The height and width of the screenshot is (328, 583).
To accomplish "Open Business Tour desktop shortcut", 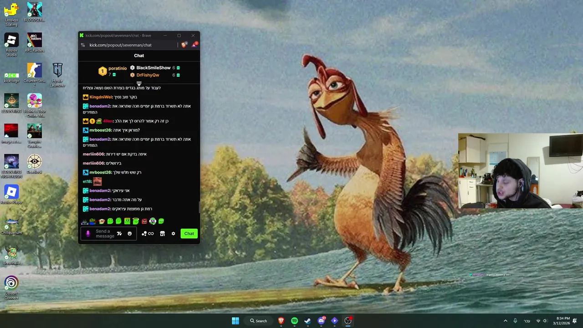I will coord(34,106).
